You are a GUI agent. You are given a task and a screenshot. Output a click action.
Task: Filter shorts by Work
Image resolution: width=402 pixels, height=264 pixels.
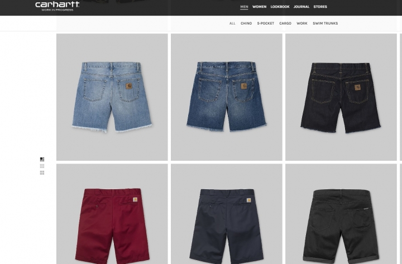pyautogui.click(x=302, y=23)
